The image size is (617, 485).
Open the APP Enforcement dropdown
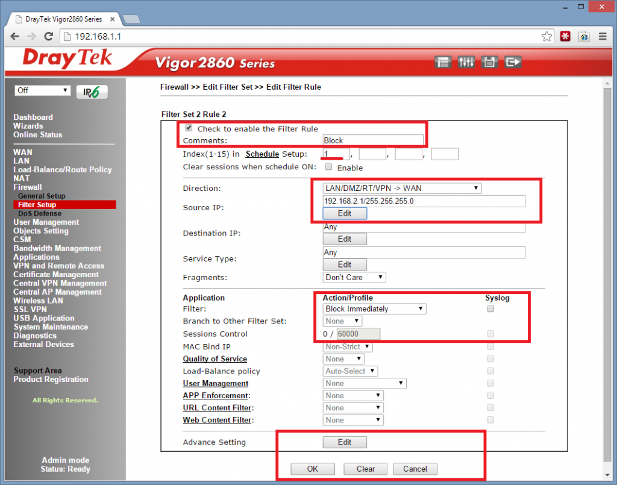tap(353, 395)
